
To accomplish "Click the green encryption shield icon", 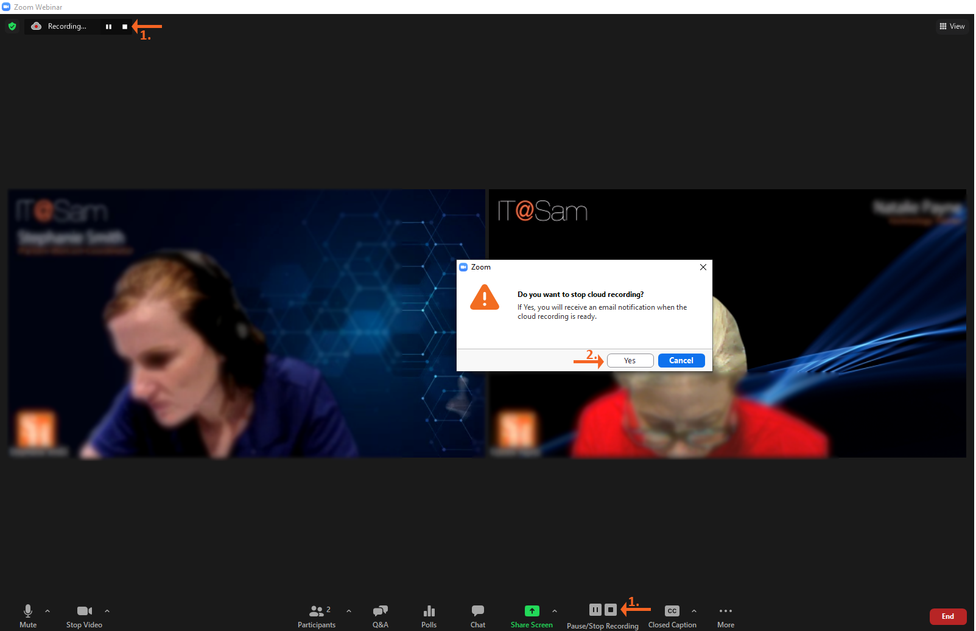I will click(12, 26).
